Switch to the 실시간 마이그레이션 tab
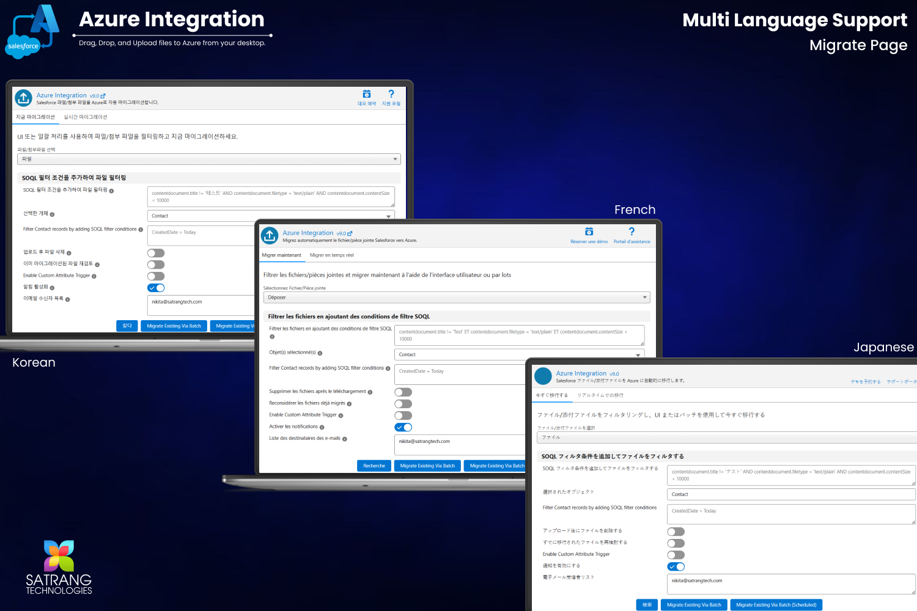This screenshot has width=917, height=611. (x=85, y=117)
